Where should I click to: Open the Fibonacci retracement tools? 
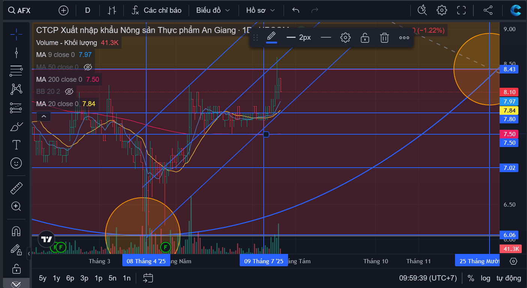point(16,70)
